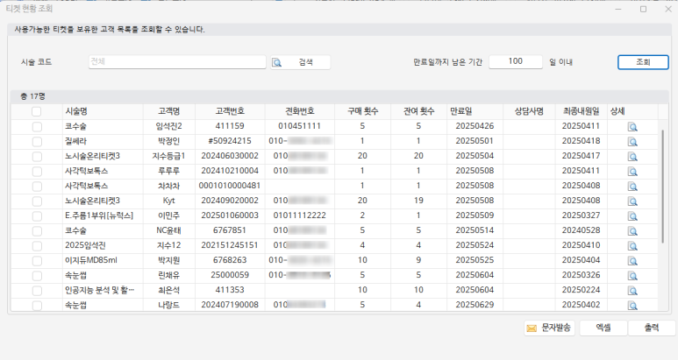Check the 지수12 row checkbox
This screenshot has width=678, height=360.
(37, 245)
